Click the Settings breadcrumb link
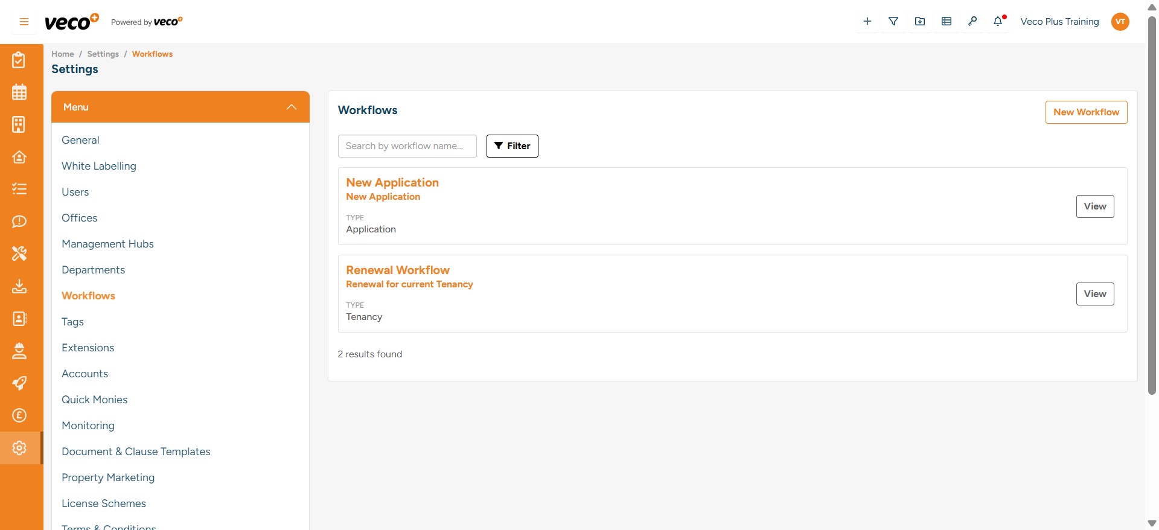This screenshot has height=530, width=1159. (x=103, y=54)
